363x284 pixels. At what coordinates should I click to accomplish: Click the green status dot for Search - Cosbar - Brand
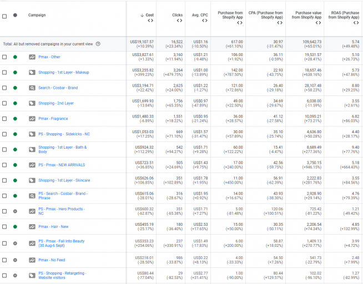click(15, 88)
